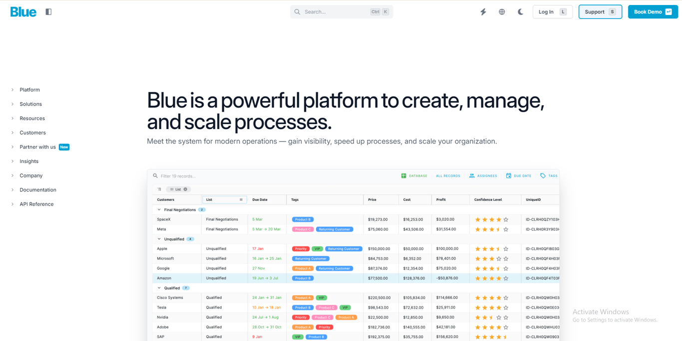This screenshot has height=341, width=682.
Task: Expand Partner with us menu
Action: 37,147
